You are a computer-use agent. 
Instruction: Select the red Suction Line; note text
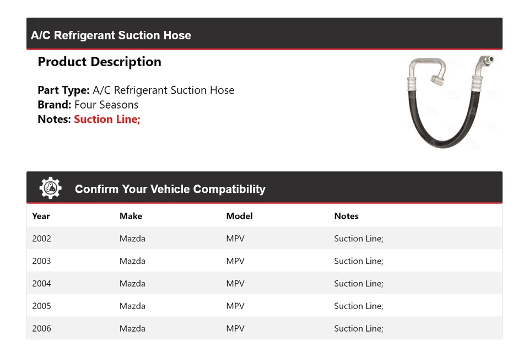[x=107, y=119]
